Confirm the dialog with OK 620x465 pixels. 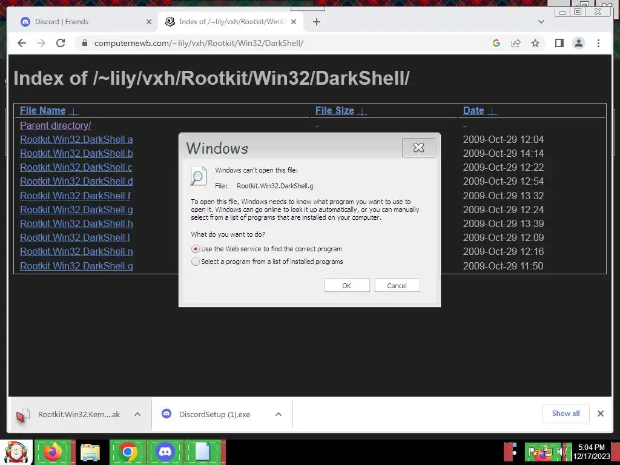(x=347, y=286)
